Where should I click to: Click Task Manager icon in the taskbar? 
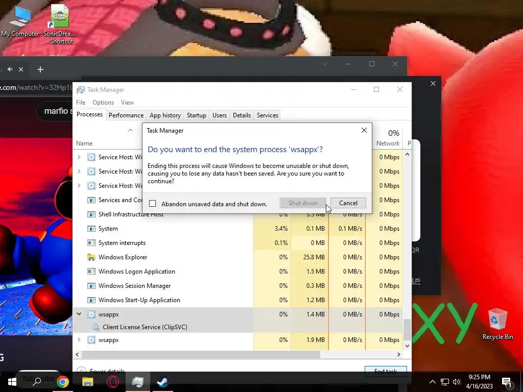click(x=138, y=382)
